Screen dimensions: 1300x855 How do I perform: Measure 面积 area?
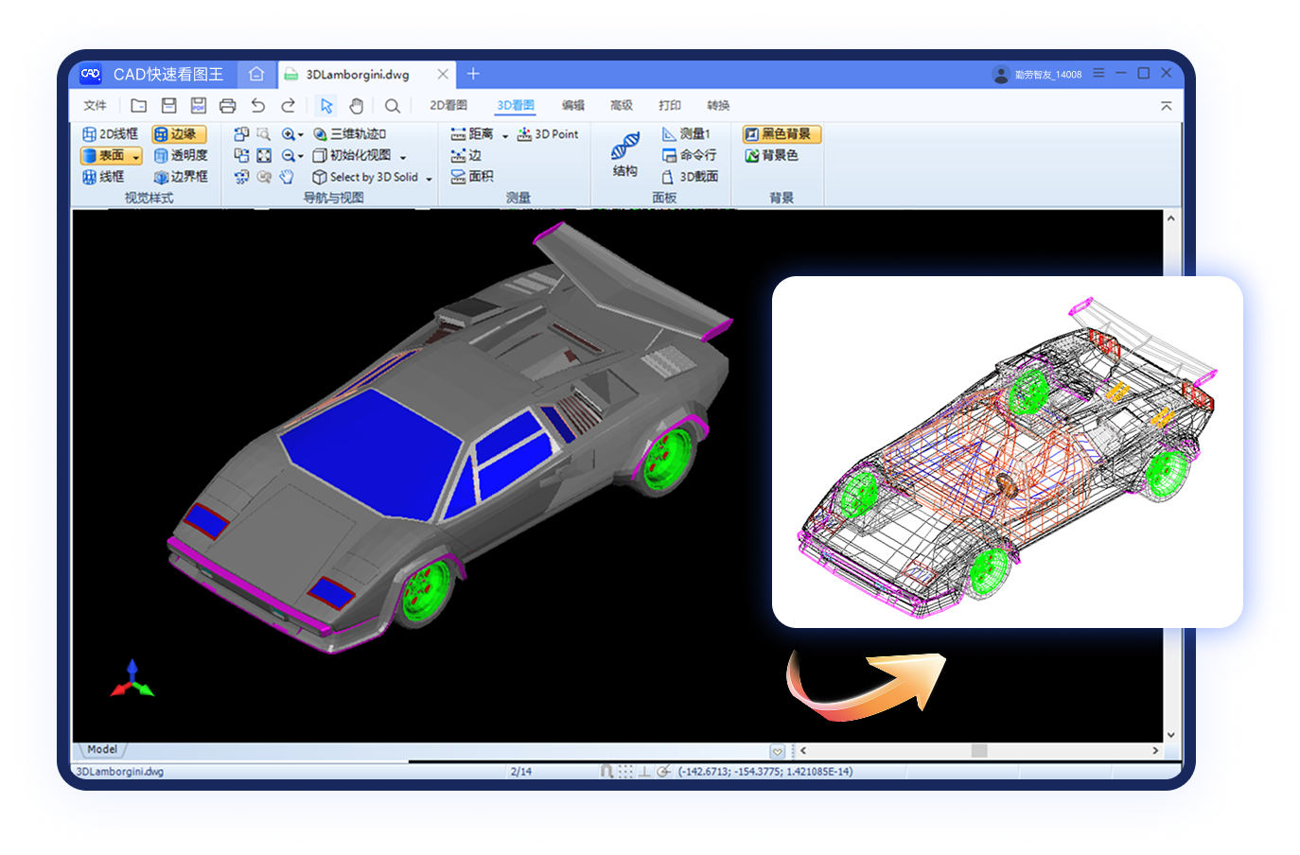[472, 177]
